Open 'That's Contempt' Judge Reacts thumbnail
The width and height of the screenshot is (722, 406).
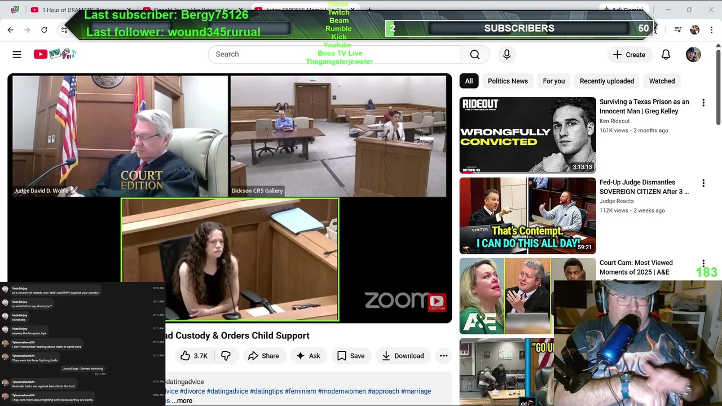point(527,215)
